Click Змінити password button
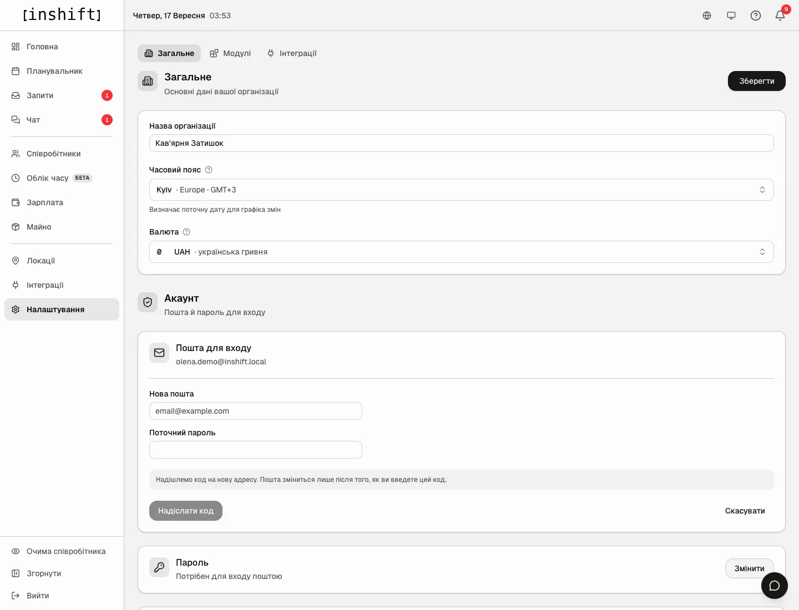Viewport: 799px width, 610px height. tap(750, 568)
